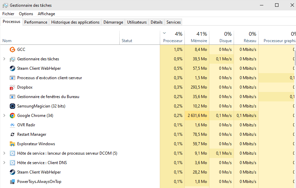Screen dimensions: 296x188
Task: Click the GCC process icon
Action: [x=12, y=50]
